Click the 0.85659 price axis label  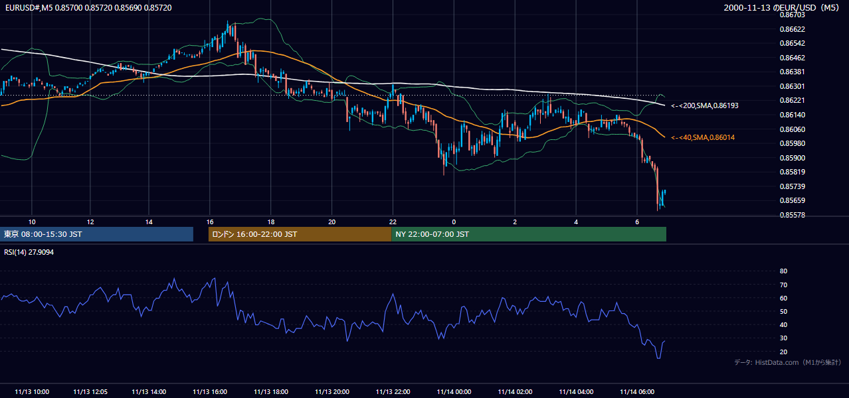pos(792,201)
